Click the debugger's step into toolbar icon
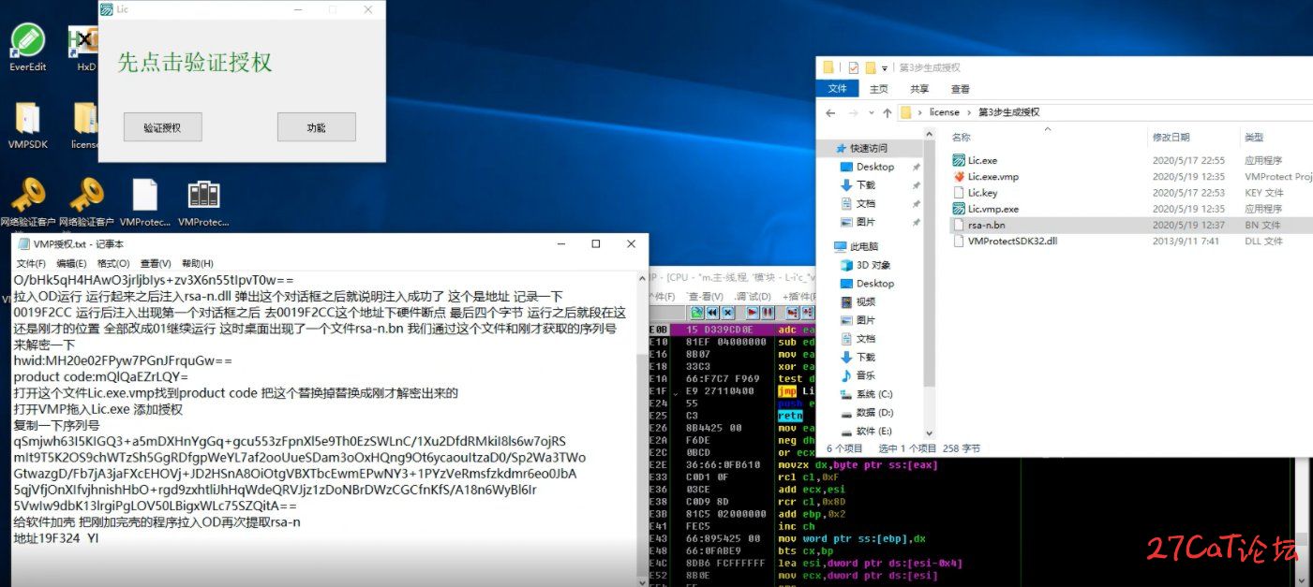Image resolution: width=1313 pixels, height=587 pixels. point(793,313)
